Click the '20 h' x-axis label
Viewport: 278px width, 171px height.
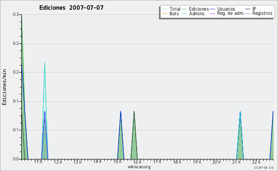[x=216, y=162]
